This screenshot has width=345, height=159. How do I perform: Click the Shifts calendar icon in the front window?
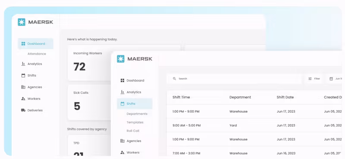click(122, 104)
